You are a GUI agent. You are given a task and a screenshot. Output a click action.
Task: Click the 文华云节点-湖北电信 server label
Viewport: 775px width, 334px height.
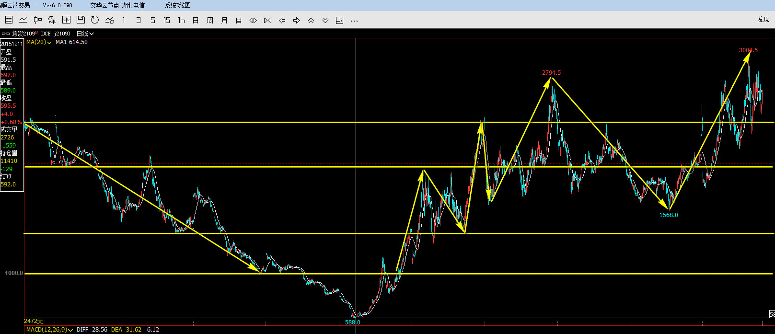point(117,5)
